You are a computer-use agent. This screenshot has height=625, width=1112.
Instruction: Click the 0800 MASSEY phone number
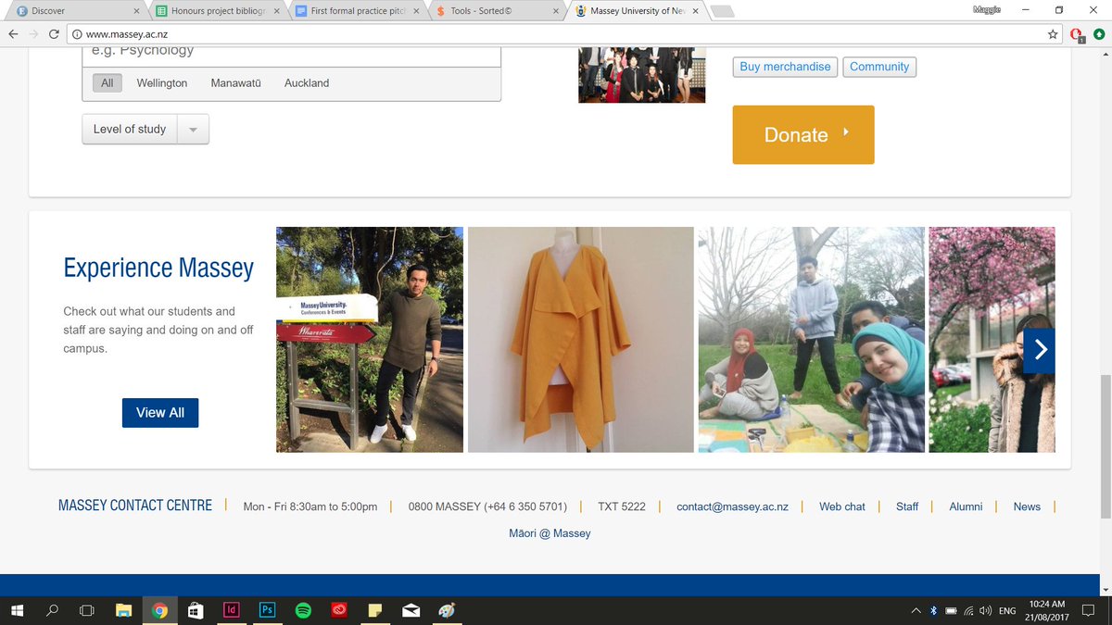tap(487, 506)
